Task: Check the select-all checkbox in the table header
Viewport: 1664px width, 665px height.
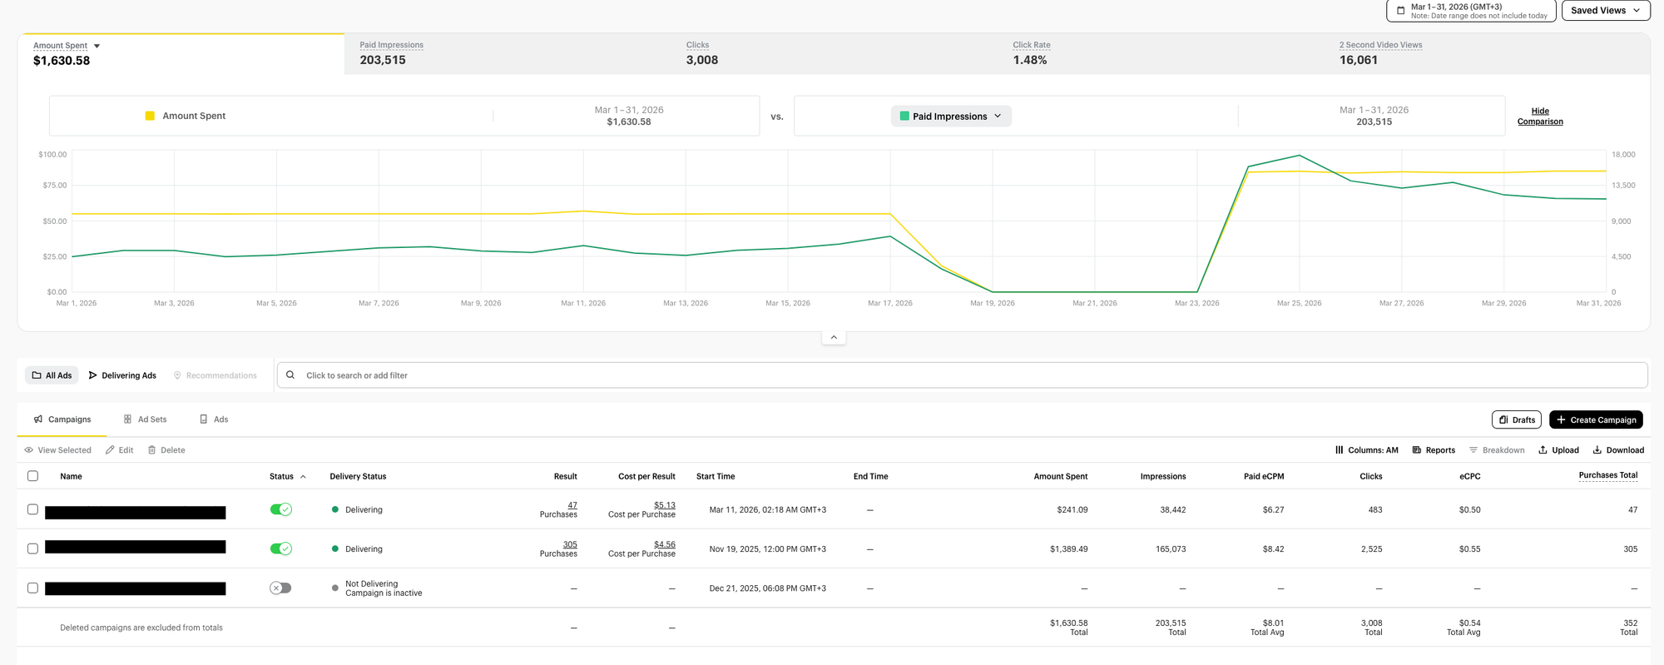Action: [32, 476]
